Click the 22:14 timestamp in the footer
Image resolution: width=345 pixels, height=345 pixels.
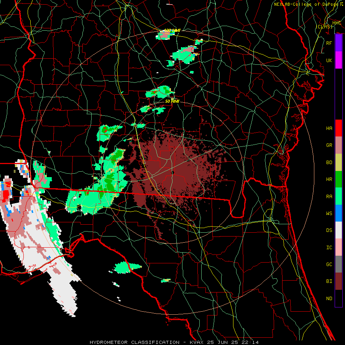coord(251,342)
